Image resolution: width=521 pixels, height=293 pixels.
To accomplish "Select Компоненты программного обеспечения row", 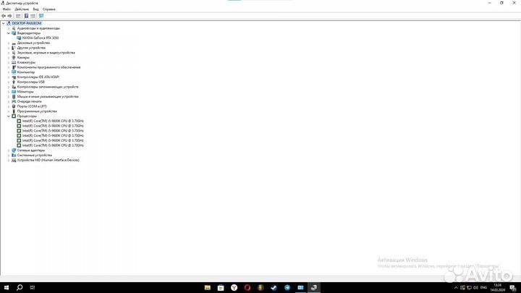I will [x=49, y=67].
